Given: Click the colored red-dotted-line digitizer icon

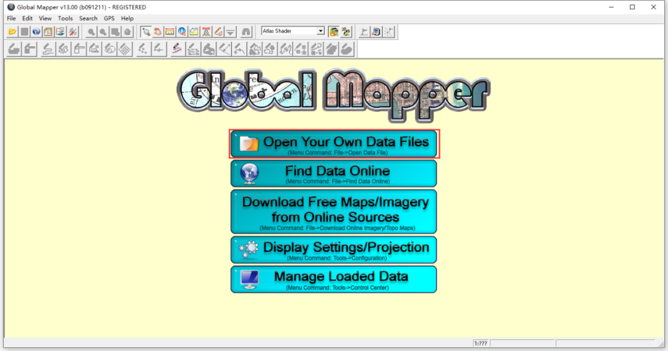Looking at the screenshot, I should 177,49.
